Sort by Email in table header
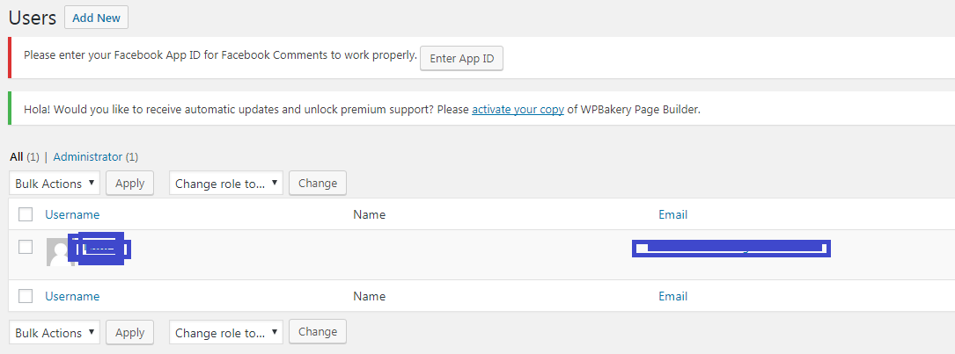 click(x=672, y=214)
